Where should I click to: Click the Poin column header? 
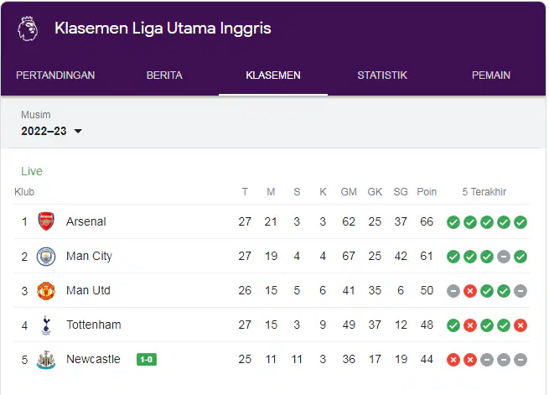click(427, 192)
